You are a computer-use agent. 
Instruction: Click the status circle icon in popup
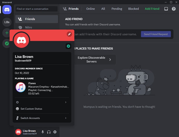[x=17, y=102]
